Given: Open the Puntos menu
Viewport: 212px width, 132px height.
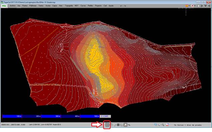Looking at the screenshot, I should 25,6.
